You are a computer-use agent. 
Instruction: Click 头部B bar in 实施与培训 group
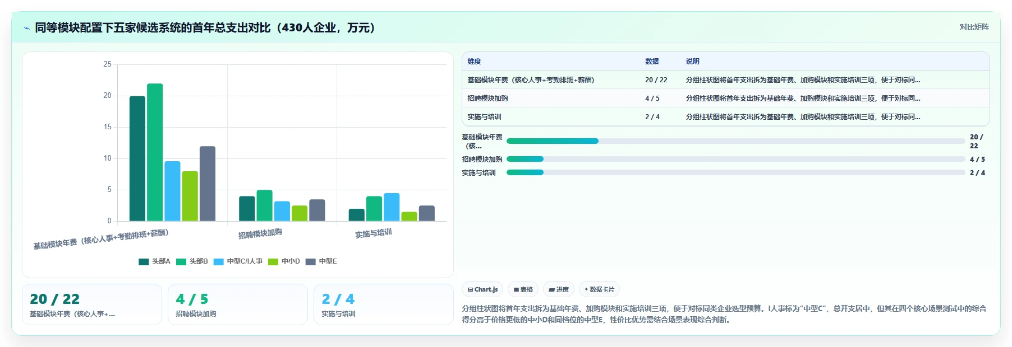(x=374, y=209)
